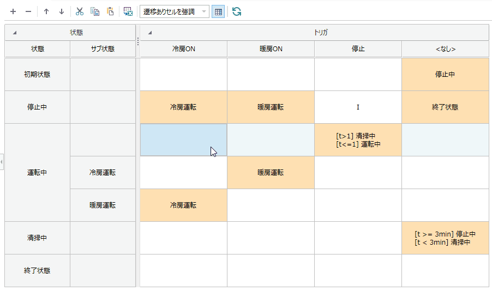Collapse the トリガ header group triangle
Screen dimensions: 492x291
point(149,33)
